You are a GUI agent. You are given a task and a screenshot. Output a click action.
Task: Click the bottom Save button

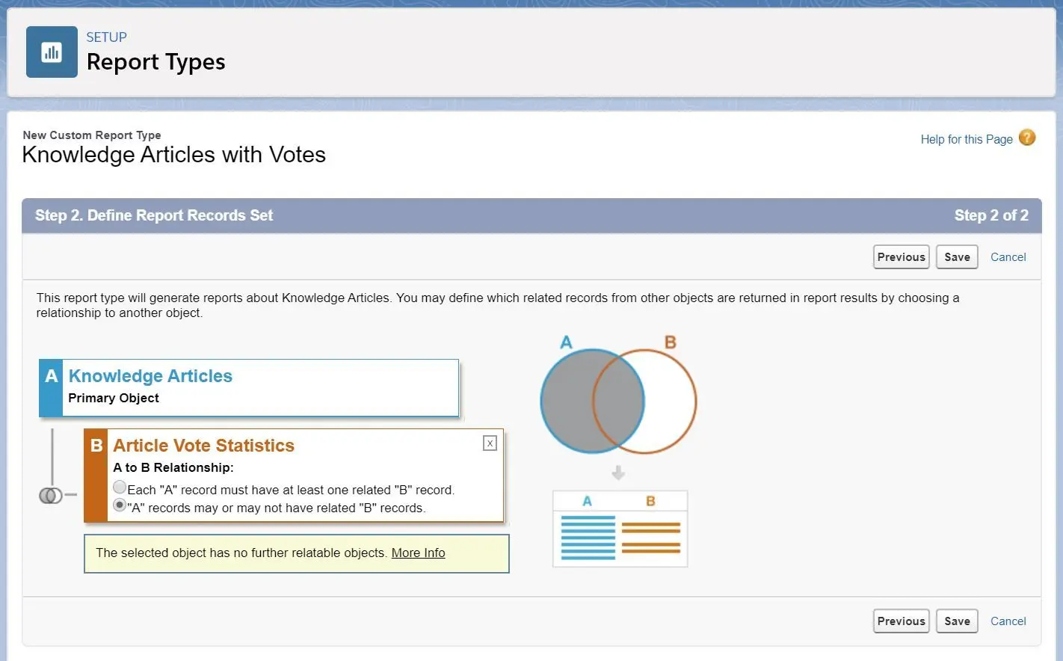pyautogui.click(x=957, y=621)
